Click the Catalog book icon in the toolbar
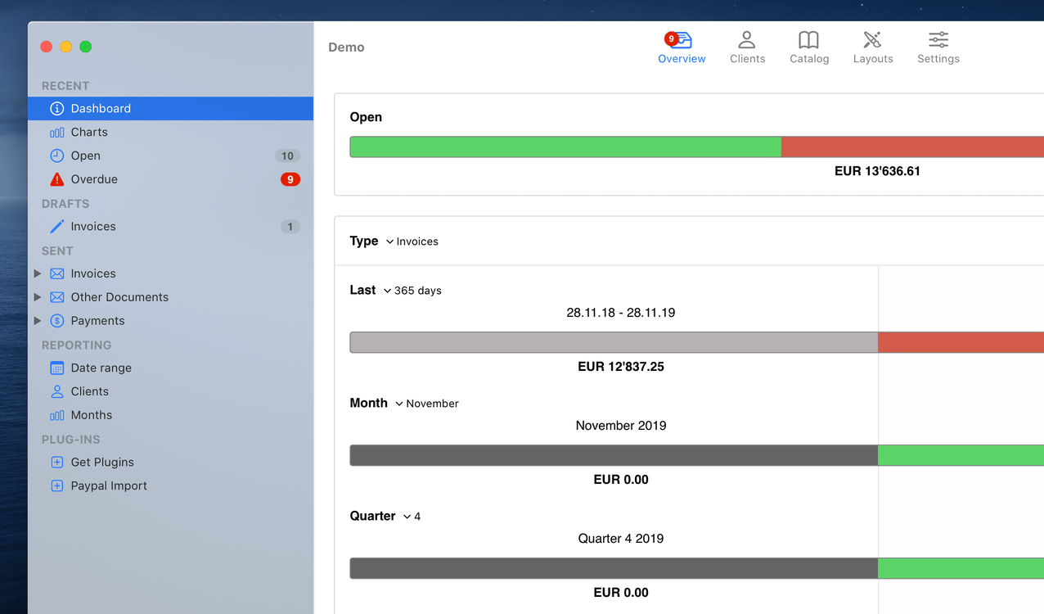 808,39
